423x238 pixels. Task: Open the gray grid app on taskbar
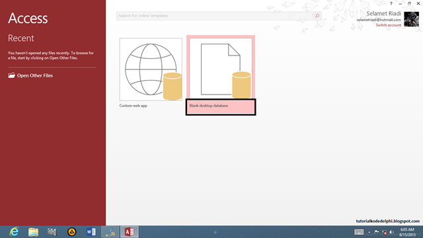coord(52,232)
